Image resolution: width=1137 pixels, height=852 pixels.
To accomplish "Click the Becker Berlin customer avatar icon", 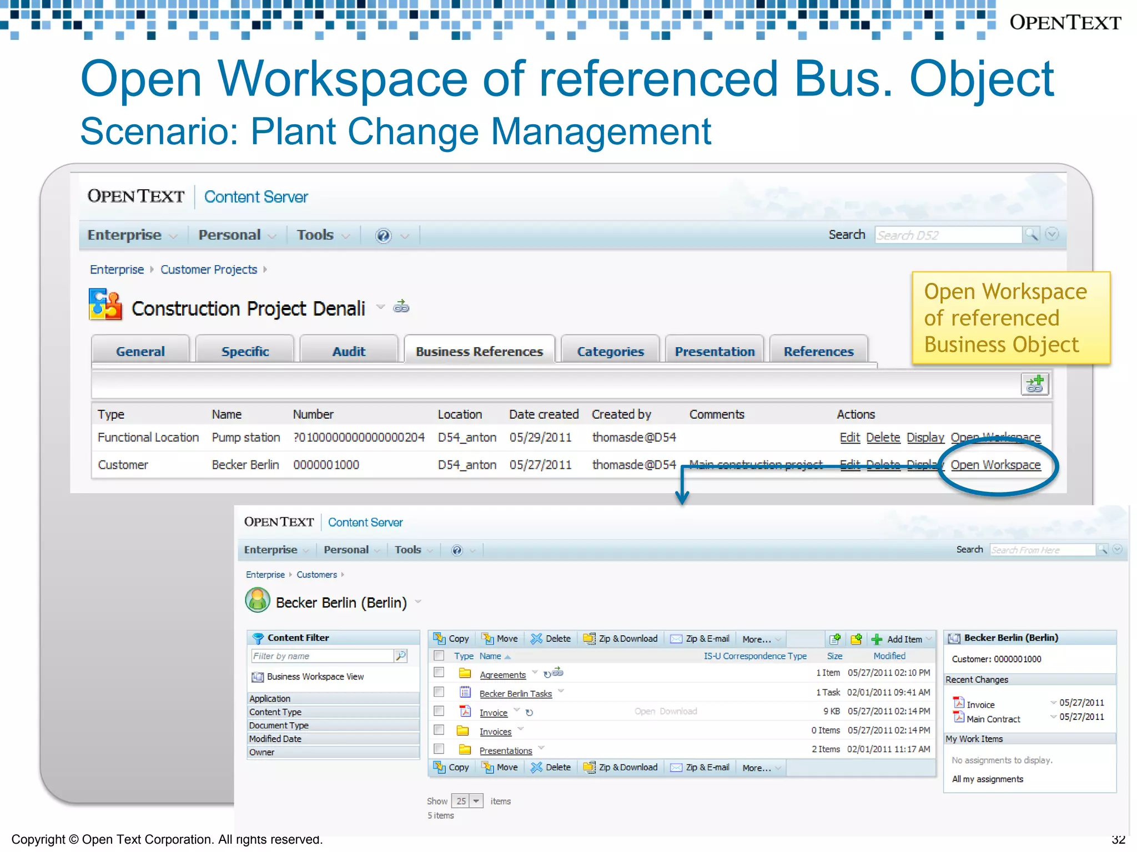I will pos(258,601).
